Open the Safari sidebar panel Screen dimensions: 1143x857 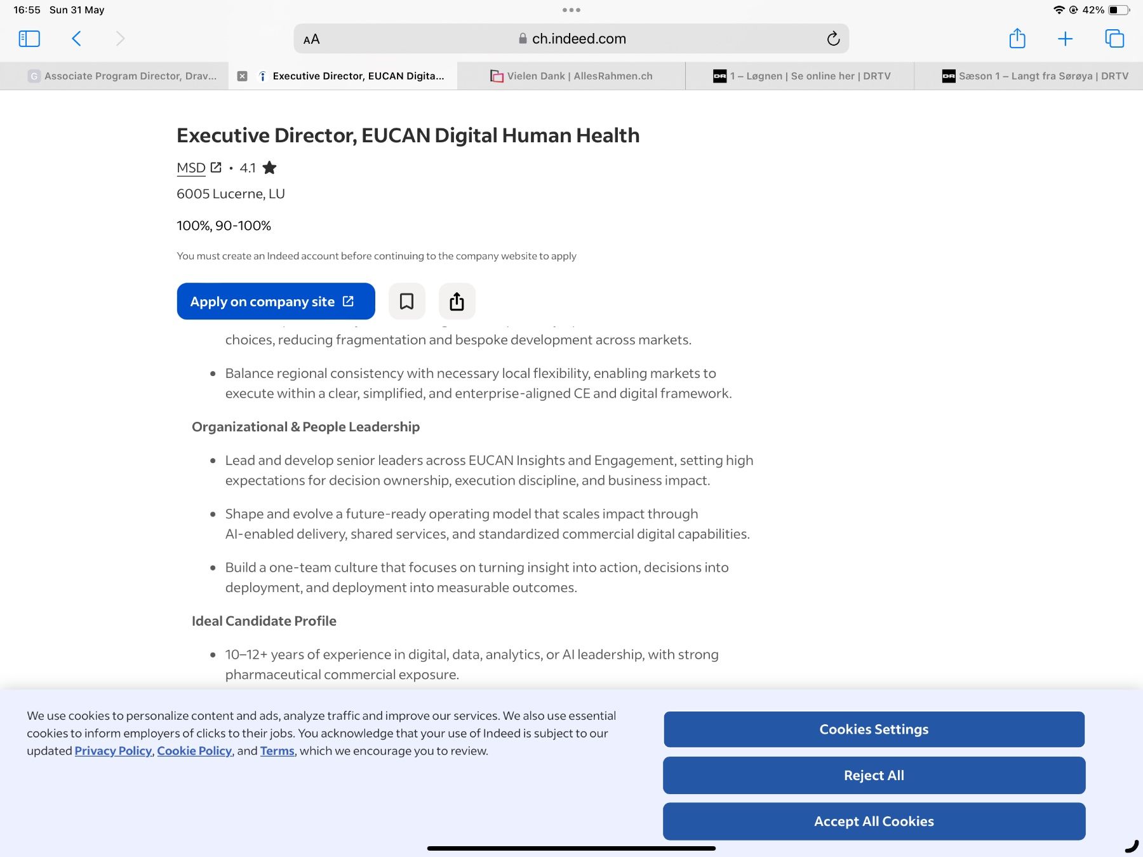[x=29, y=39]
